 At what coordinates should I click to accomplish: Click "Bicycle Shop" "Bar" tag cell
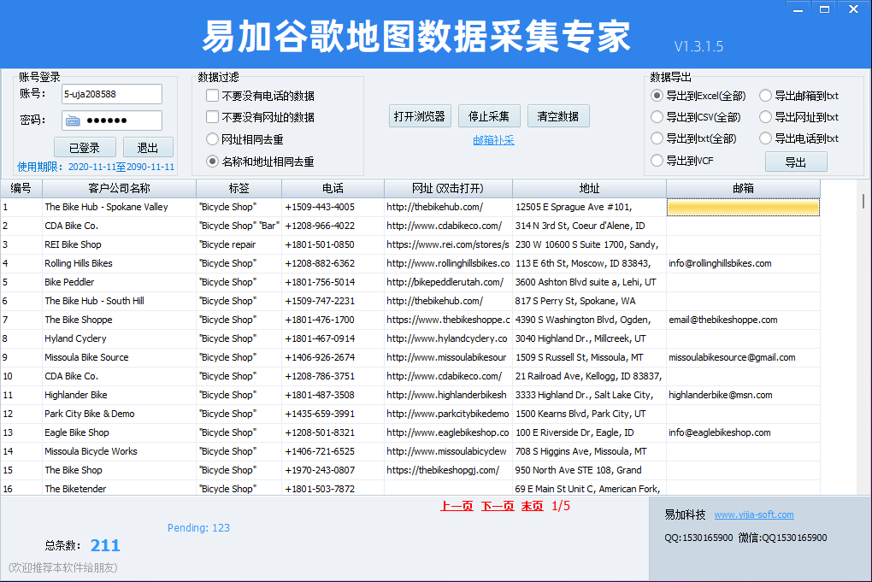(x=239, y=226)
